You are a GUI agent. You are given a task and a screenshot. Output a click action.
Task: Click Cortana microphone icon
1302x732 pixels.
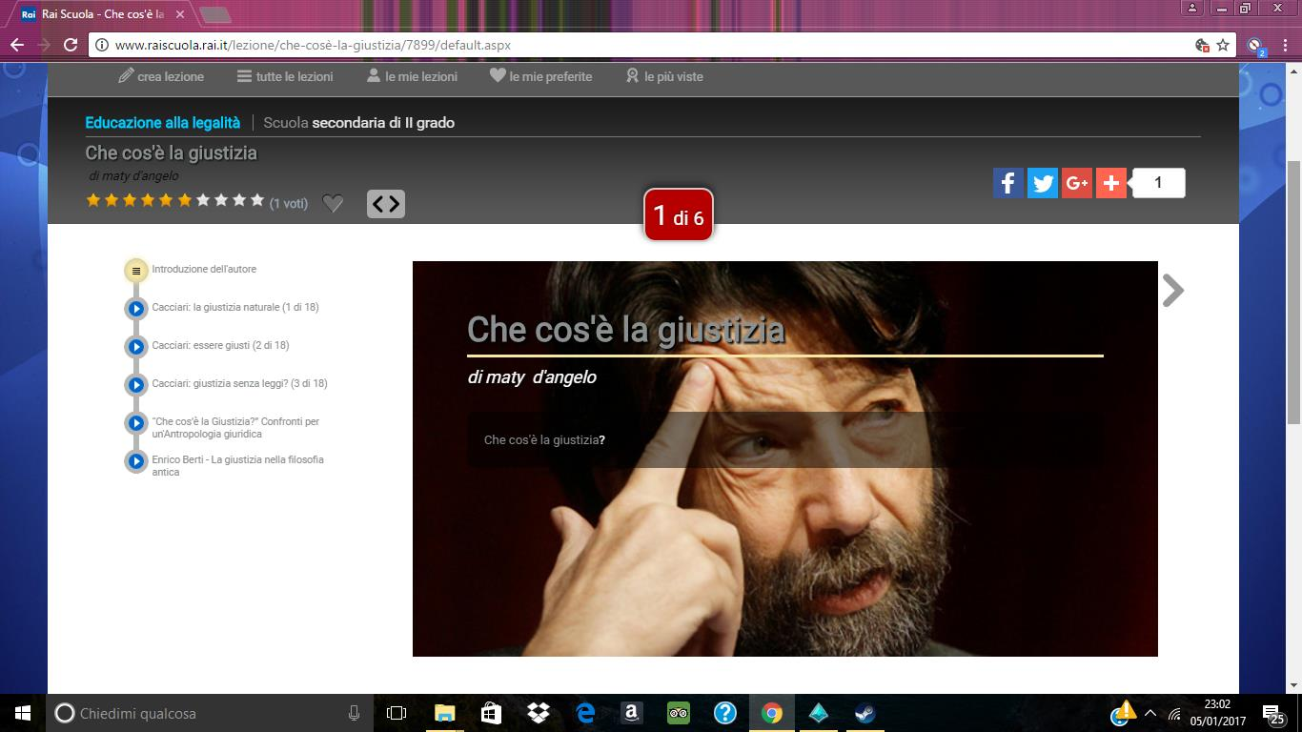354,713
